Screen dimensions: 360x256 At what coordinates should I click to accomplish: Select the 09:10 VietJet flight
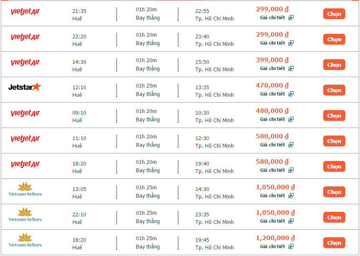tap(334, 115)
